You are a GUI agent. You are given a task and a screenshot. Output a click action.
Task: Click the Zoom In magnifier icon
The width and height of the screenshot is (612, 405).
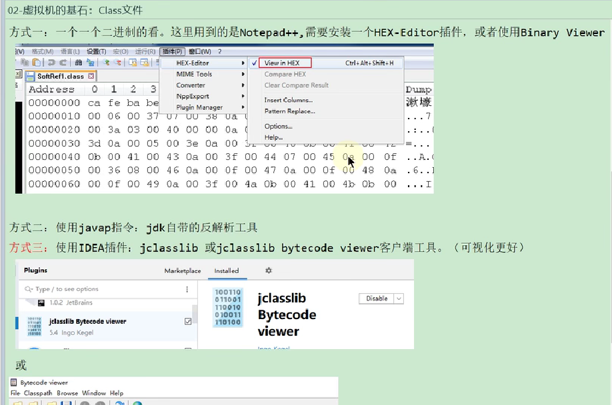pyautogui.click(x=106, y=63)
